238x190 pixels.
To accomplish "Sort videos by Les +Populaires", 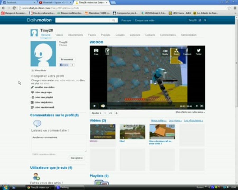I will point(193,121).
